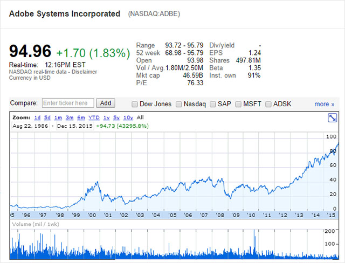Click the Beta value 1.35
Viewport: 345px width, 263px height.
(x=254, y=68)
